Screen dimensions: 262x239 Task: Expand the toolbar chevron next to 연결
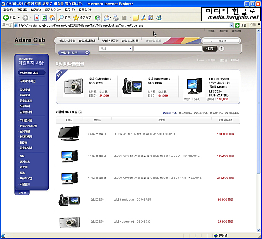(x=259, y=25)
